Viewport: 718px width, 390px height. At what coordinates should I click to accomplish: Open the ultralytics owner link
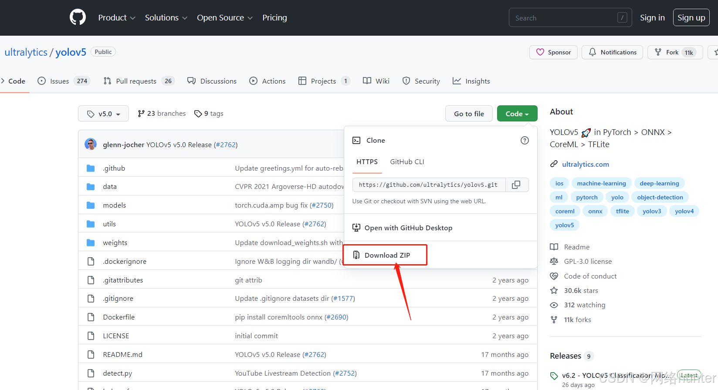pyautogui.click(x=26, y=52)
